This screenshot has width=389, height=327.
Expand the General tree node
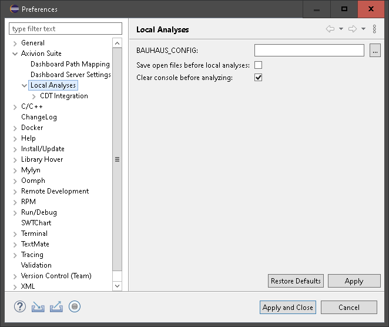[x=15, y=44]
